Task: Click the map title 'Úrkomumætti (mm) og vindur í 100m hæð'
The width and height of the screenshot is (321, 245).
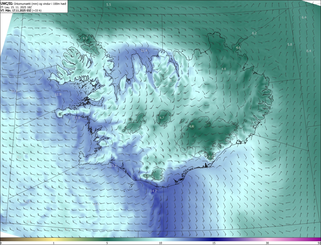Action: pos(40,4)
